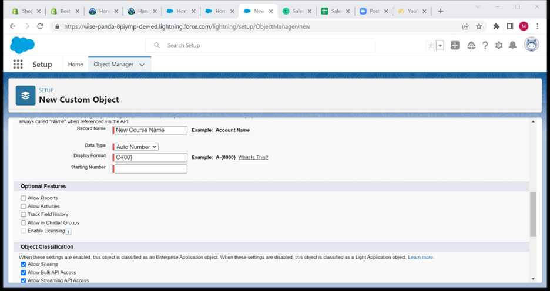Click the Salesforce cloud logo
Image resolution: width=550 pixels, height=291 pixels.
click(x=22, y=45)
